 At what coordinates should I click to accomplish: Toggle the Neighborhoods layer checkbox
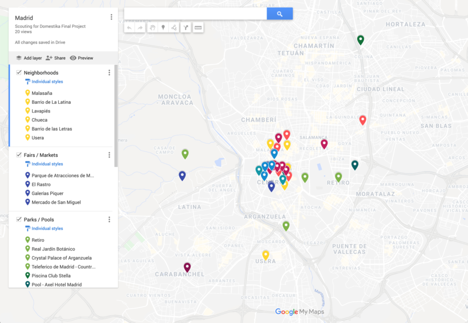click(19, 72)
